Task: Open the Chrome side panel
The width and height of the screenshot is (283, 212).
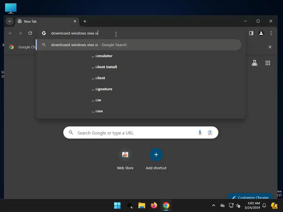Action: click(251, 33)
